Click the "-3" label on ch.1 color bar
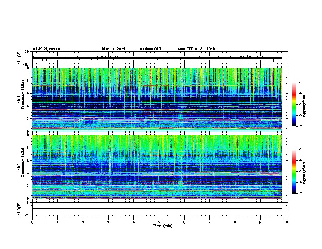Image resolution: width=322 pixels, height=249 pixels. pyautogui.click(x=300, y=82)
